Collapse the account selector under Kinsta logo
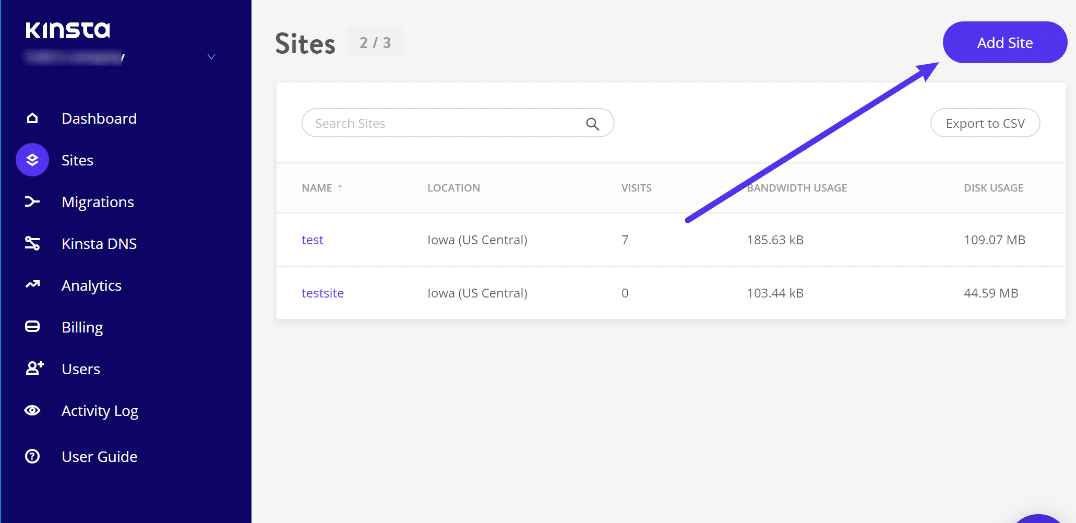 coord(211,56)
